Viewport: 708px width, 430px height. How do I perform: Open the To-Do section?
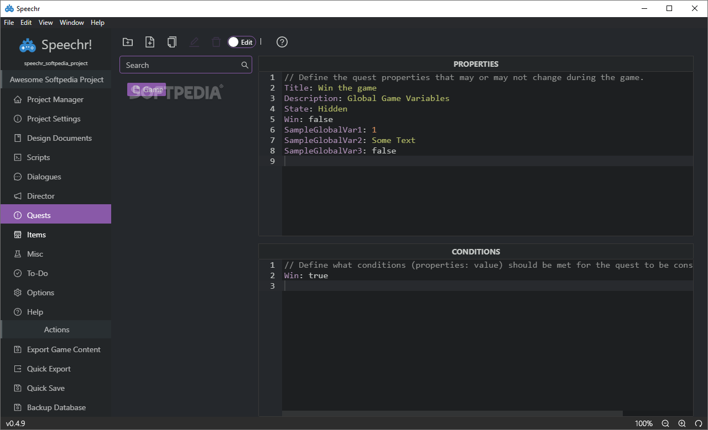pos(56,273)
